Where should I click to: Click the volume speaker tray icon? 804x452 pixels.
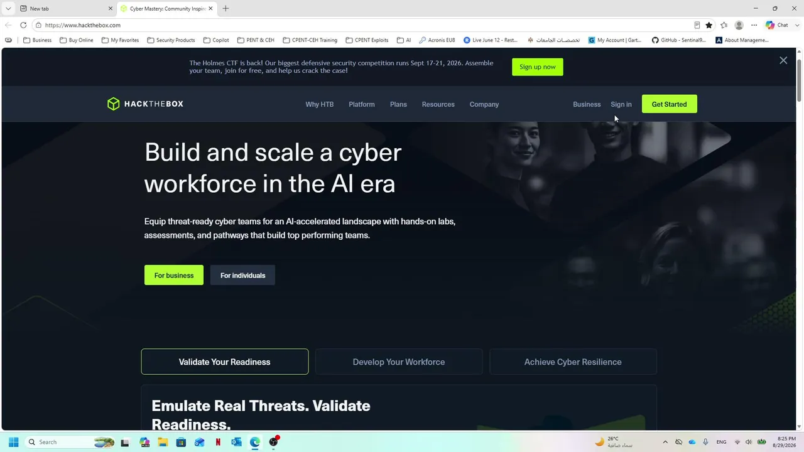point(749,442)
